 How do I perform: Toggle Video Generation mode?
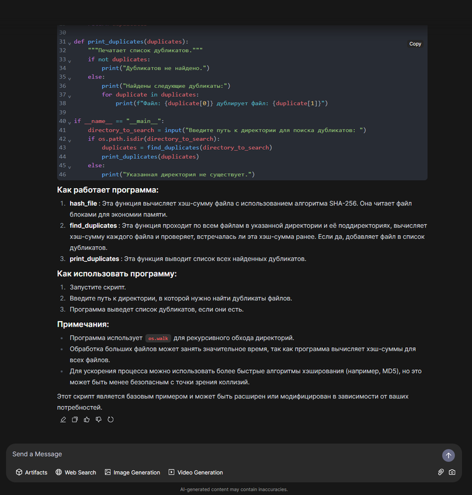(196, 472)
